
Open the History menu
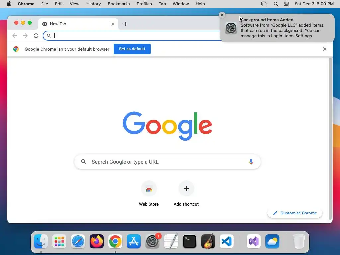pos(93,4)
